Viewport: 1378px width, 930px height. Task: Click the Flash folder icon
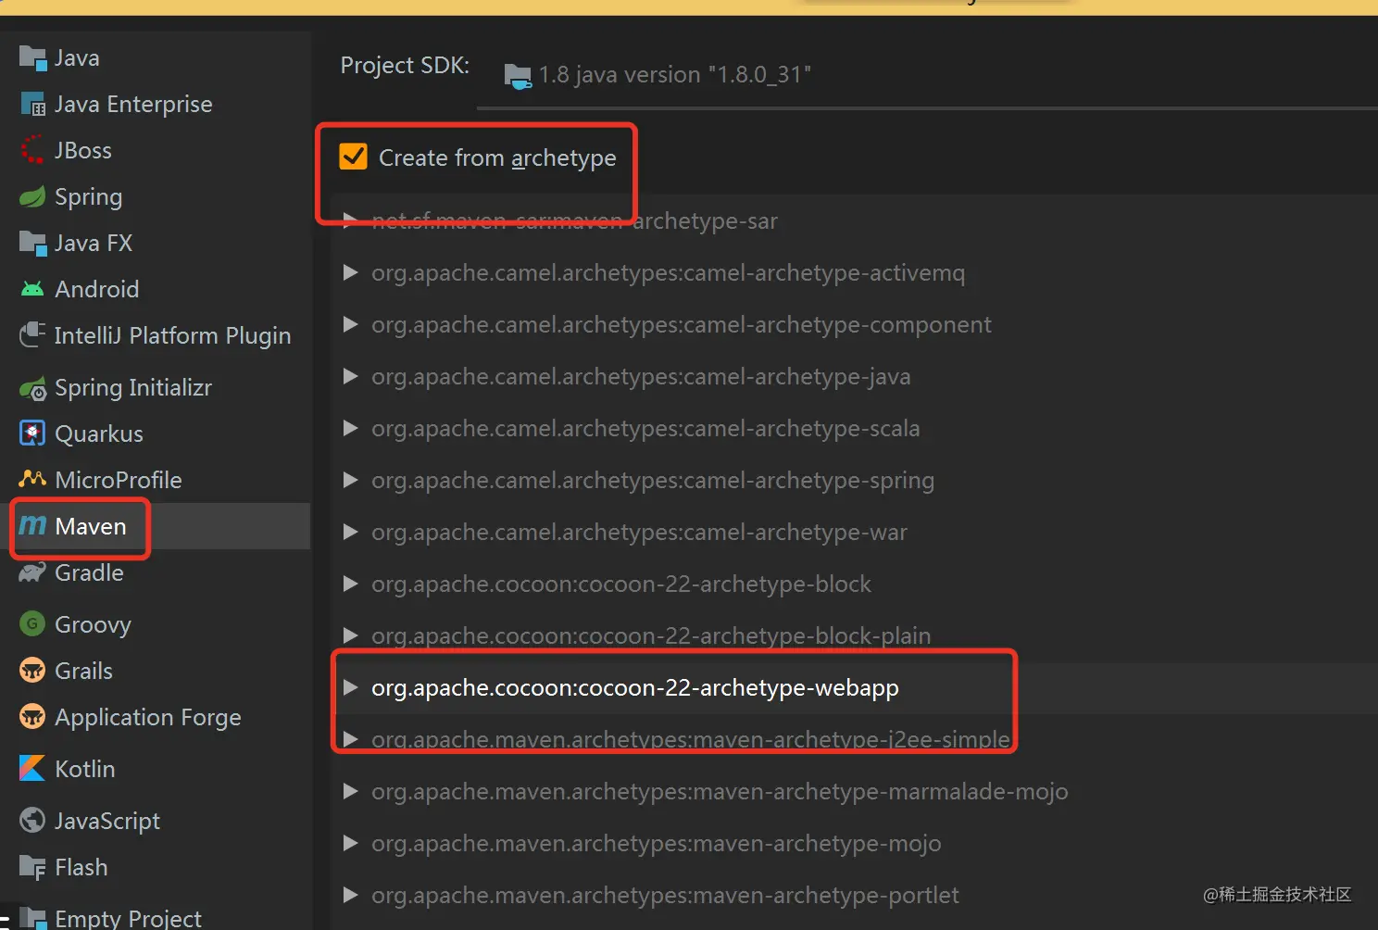coord(32,868)
